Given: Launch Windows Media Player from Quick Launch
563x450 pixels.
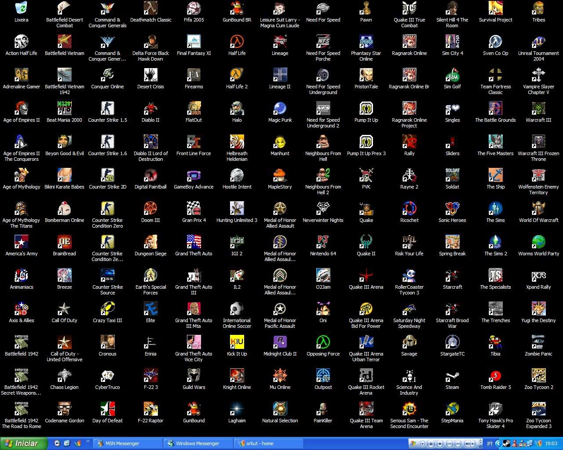Looking at the screenshot, I should (57, 443).
